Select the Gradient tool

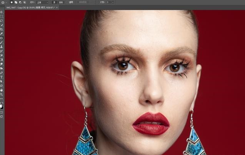click(x=2, y=60)
